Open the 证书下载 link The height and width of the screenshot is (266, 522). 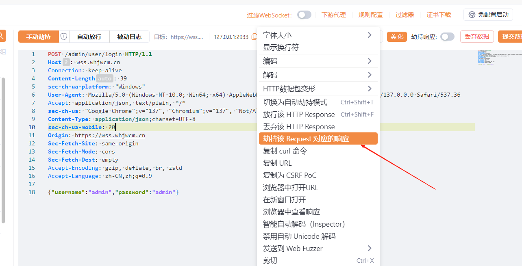click(x=439, y=15)
